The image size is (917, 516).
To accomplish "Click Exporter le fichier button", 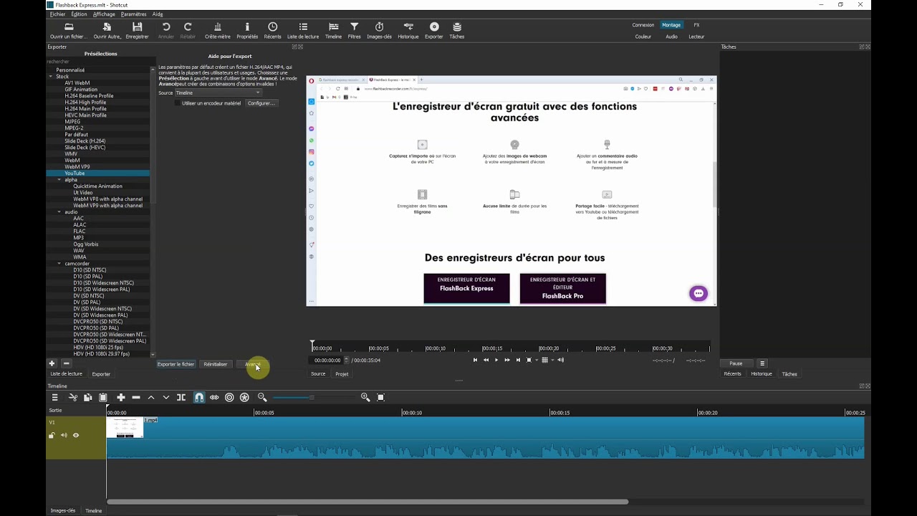I will pos(176,364).
